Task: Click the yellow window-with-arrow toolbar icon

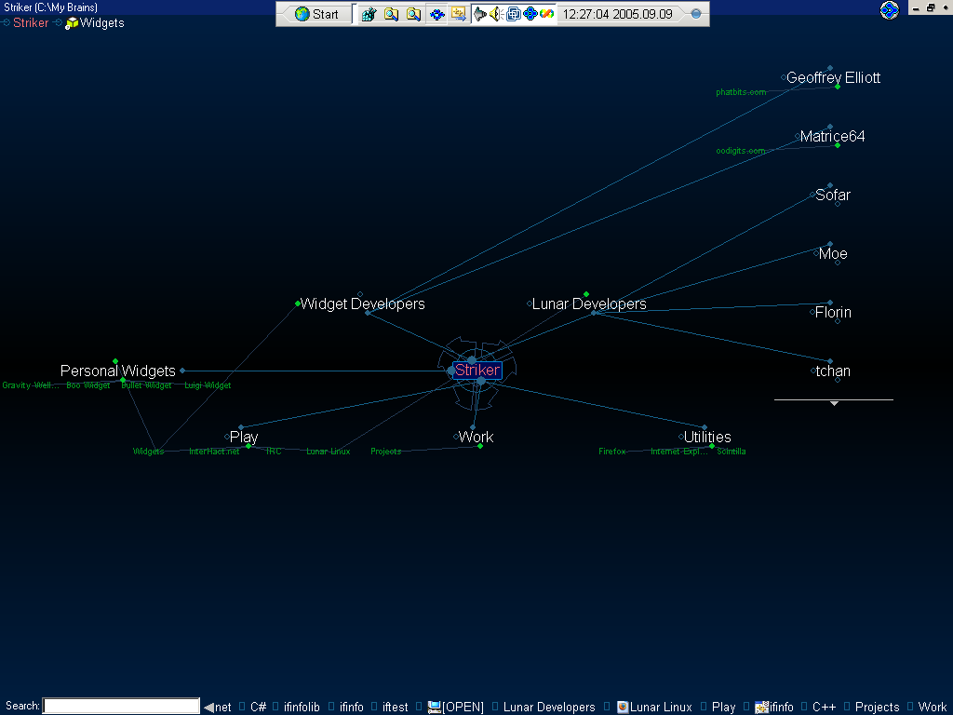Action: point(458,14)
